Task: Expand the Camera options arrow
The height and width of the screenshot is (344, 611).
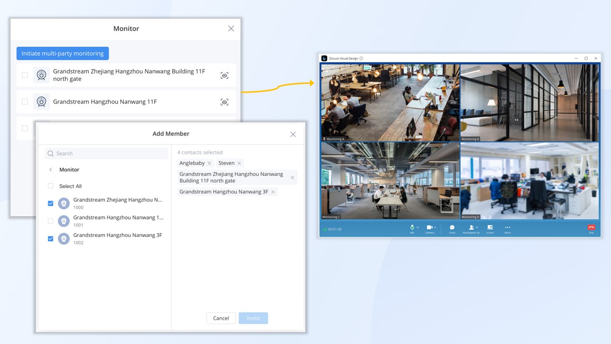Action: (435, 227)
